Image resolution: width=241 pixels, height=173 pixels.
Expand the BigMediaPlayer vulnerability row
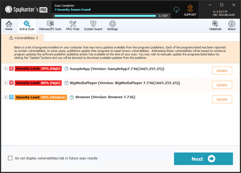click(x=6, y=83)
